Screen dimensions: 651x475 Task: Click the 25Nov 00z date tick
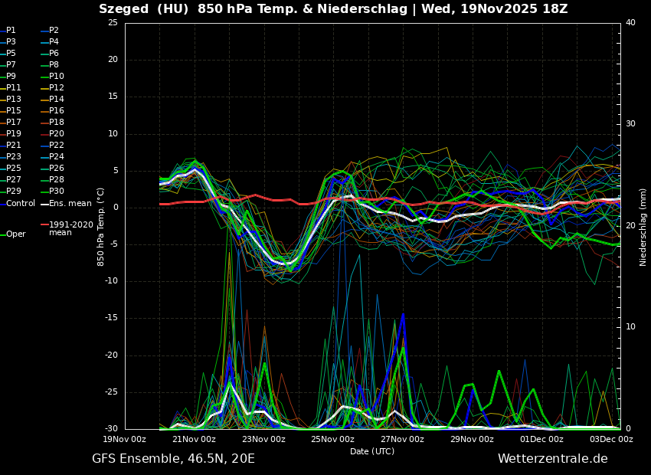point(332,440)
